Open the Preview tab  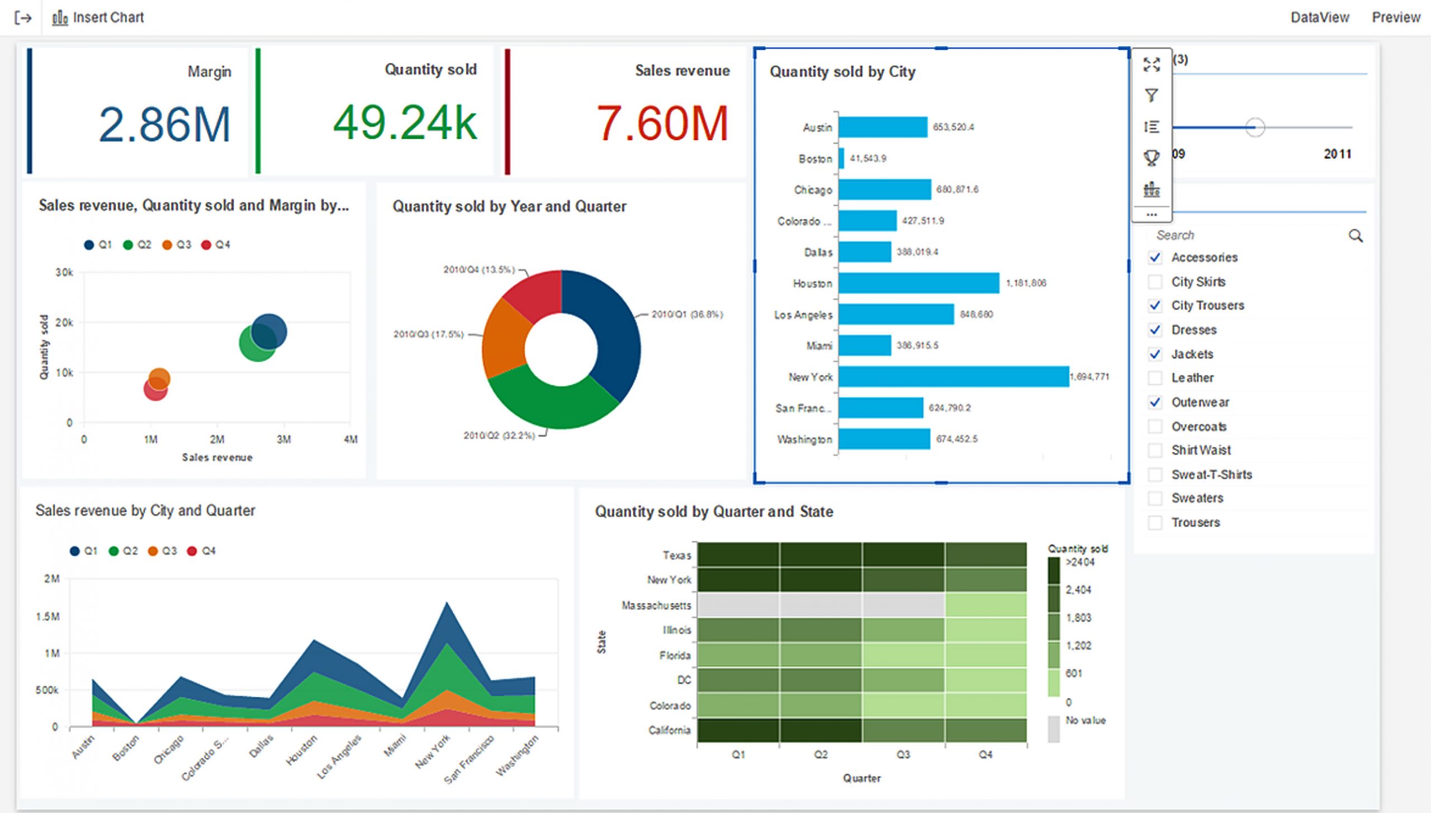pyautogui.click(x=1396, y=17)
